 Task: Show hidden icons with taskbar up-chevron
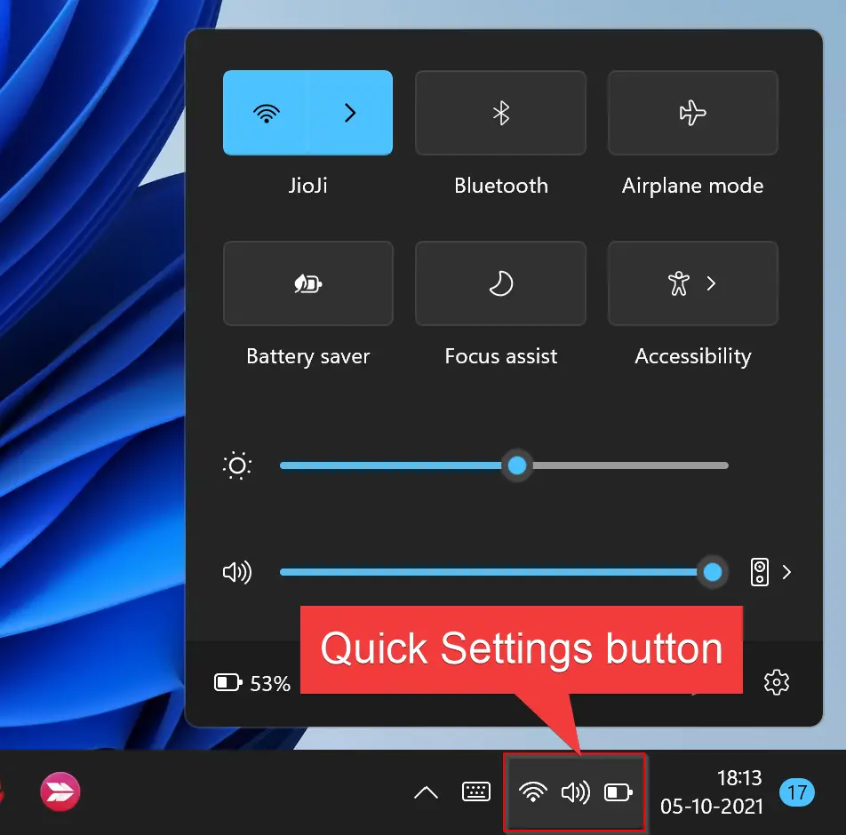(426, 792)
